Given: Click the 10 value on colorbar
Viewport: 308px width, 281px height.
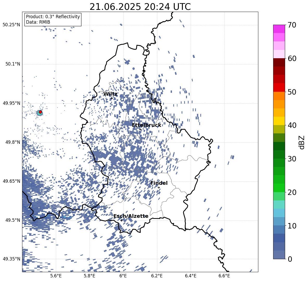Looking at the screenshot, I should coord(292,226).
